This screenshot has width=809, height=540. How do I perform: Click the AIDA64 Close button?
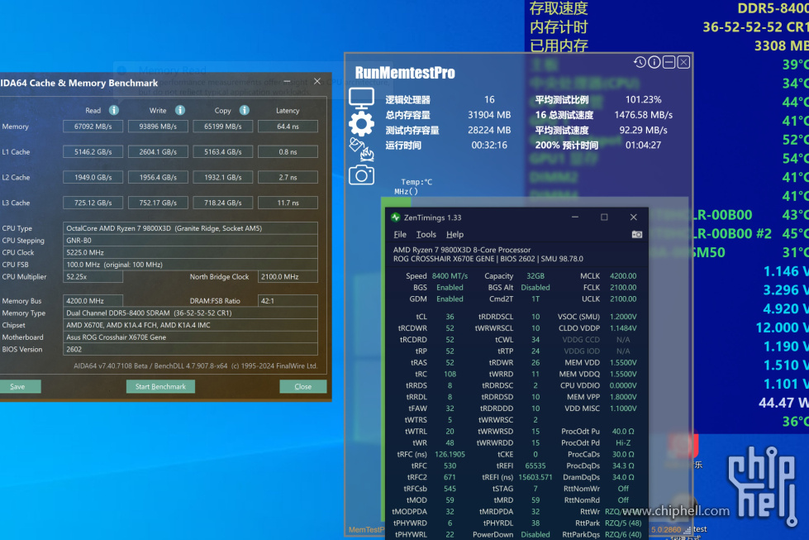303,387
